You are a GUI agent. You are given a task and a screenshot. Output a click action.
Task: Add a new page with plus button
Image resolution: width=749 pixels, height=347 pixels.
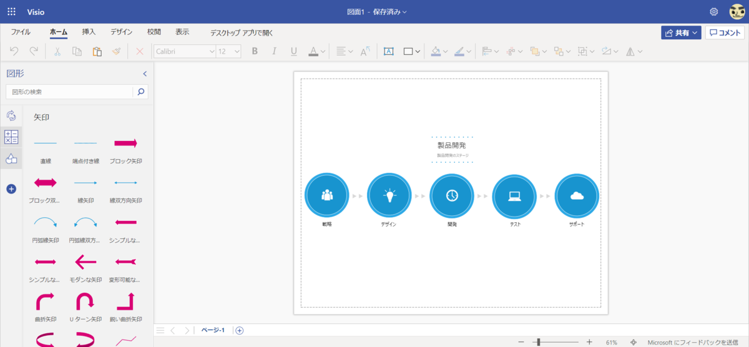tap(239, 330)
